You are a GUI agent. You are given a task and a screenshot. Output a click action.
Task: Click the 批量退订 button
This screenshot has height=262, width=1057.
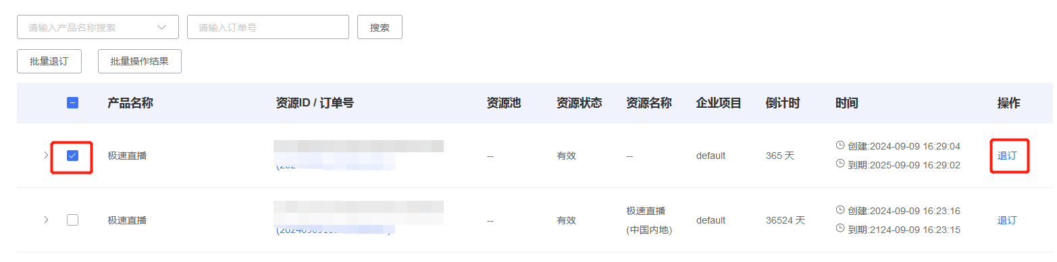pyautogui.click(x=49, y=61)
